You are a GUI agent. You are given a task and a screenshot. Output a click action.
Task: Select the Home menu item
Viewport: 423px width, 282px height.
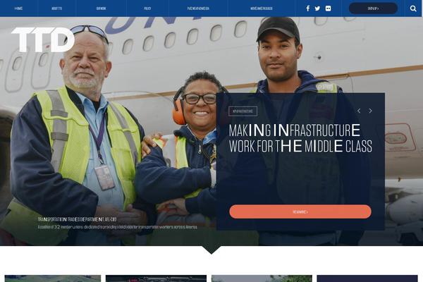pos(18,8)
